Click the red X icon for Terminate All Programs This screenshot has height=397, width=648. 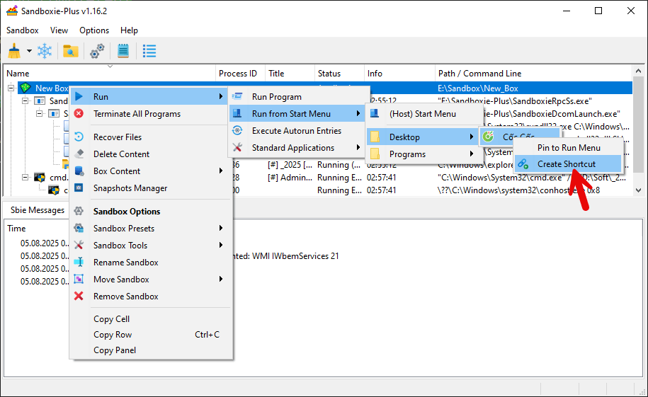tap(79, 114)
